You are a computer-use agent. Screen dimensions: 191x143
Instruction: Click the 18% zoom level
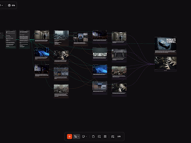coord(119,136)
